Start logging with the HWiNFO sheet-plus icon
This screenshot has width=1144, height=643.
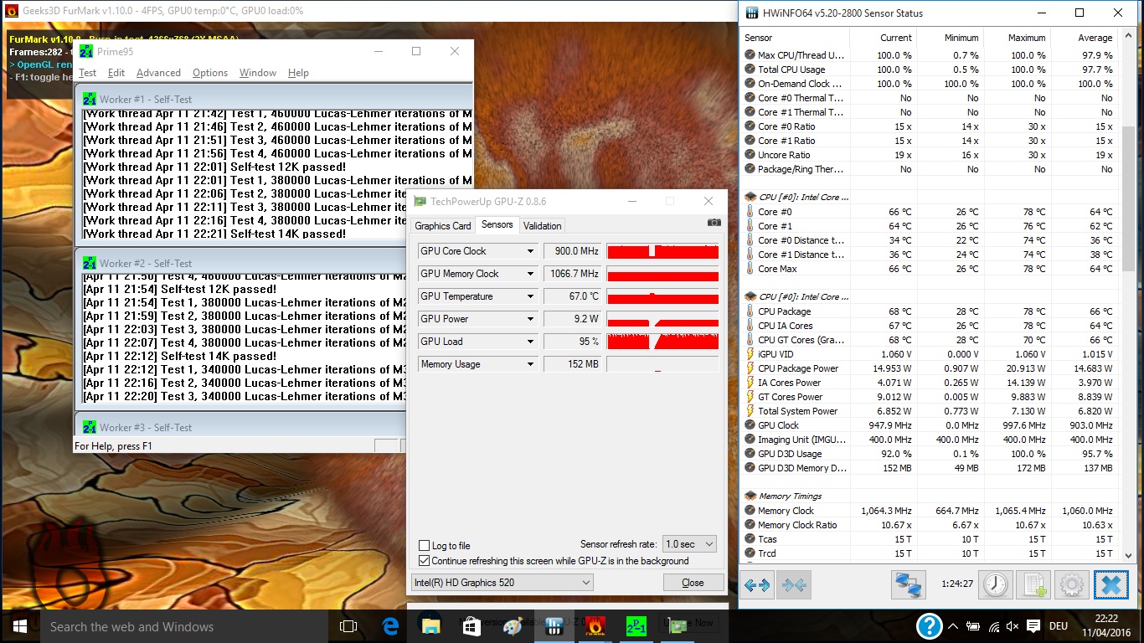(x=1034, y=584)
